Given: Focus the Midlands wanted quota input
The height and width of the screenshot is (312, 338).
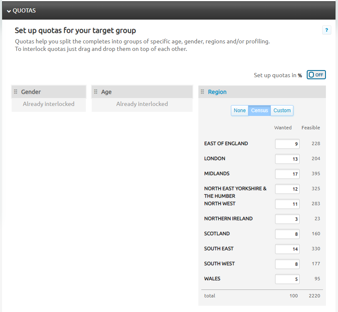Looking at the screenshot, I should (287, 174).
